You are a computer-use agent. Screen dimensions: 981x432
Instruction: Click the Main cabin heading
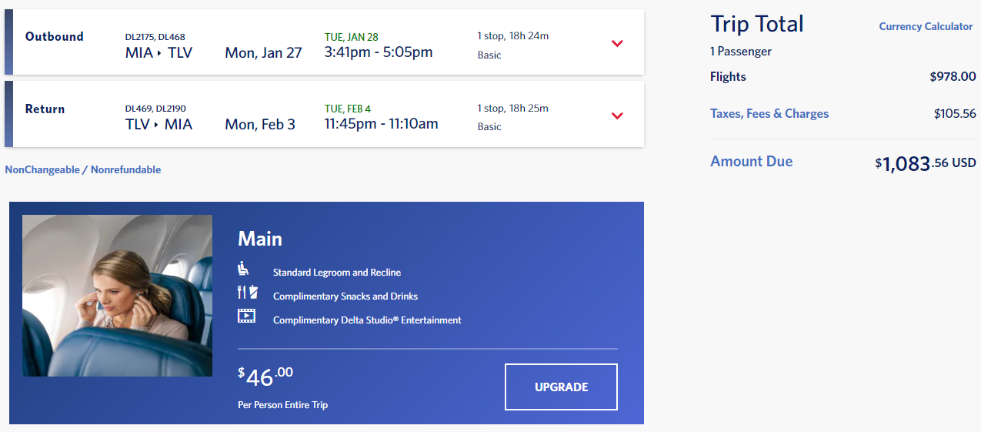pos(260,239)
